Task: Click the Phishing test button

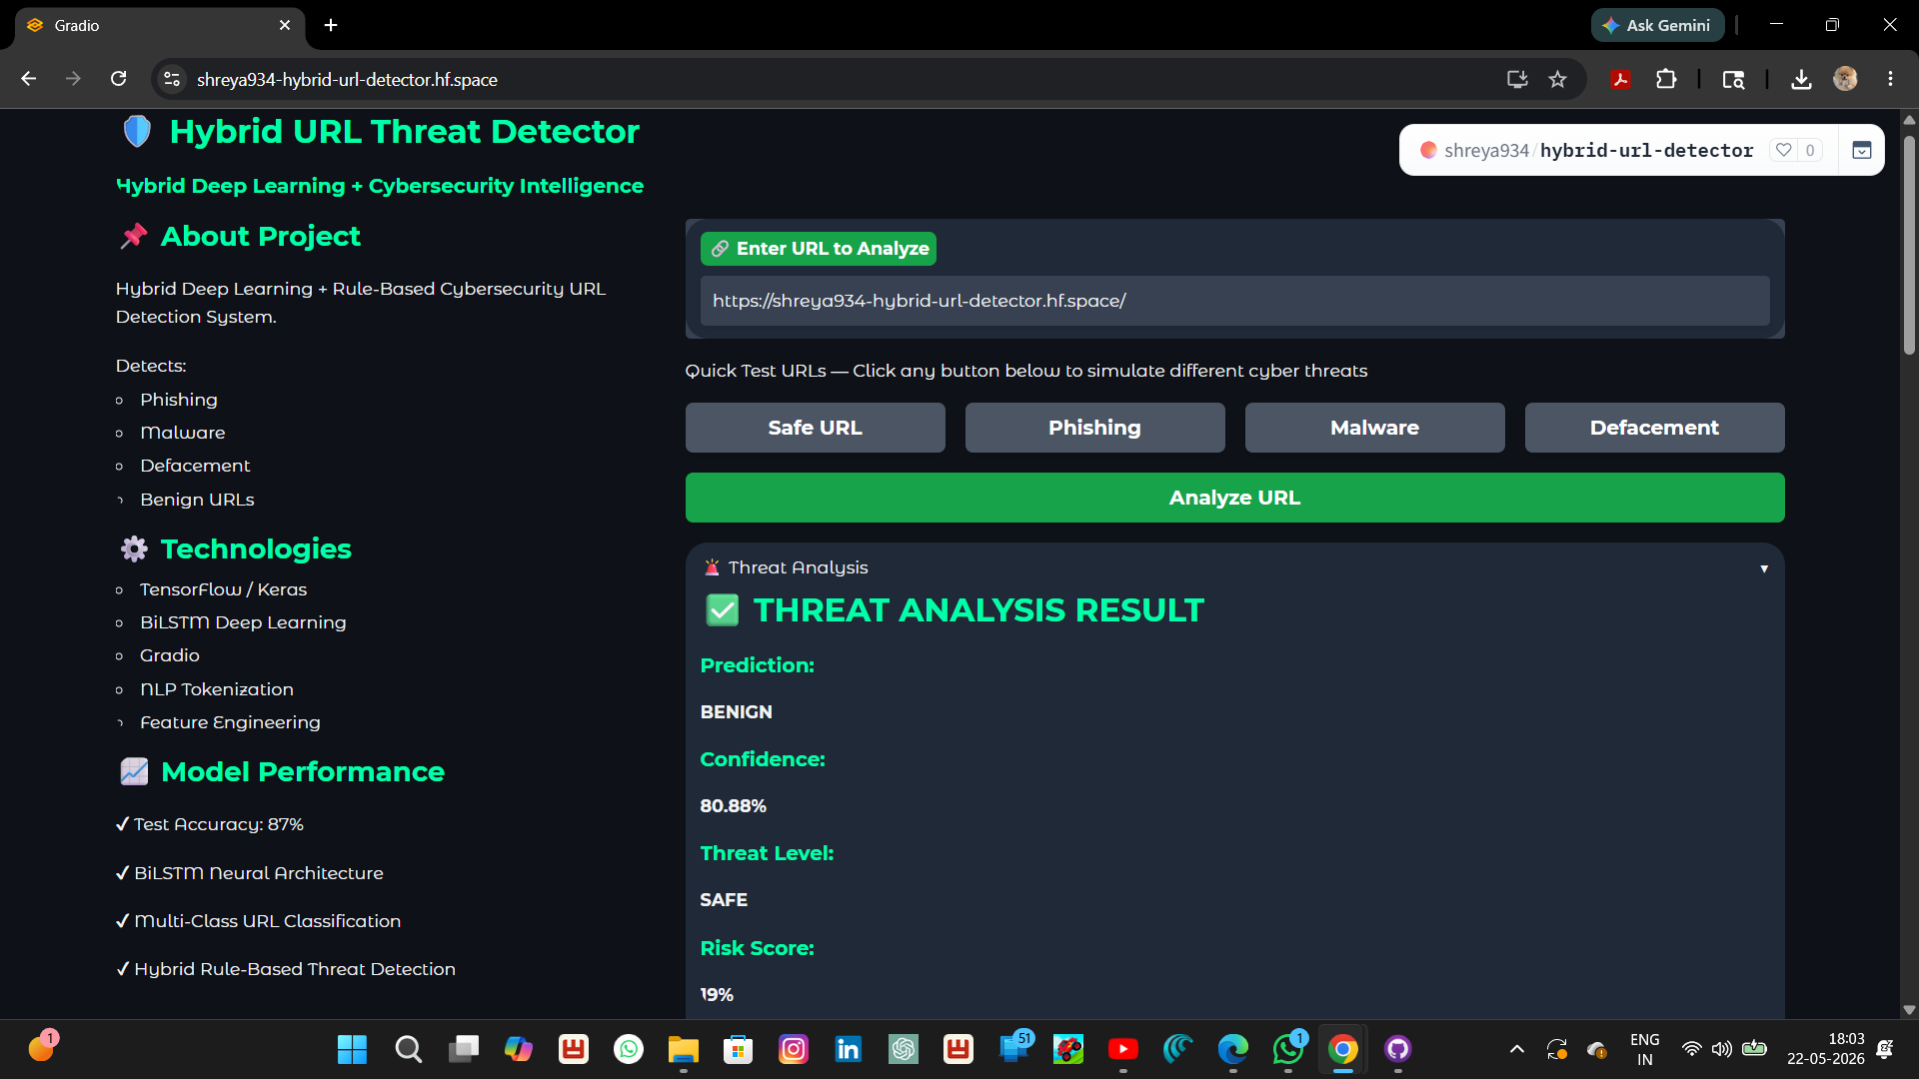Action: coord(1094,428)
